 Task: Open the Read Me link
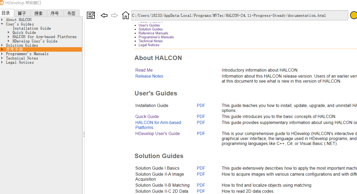[144, 70]
